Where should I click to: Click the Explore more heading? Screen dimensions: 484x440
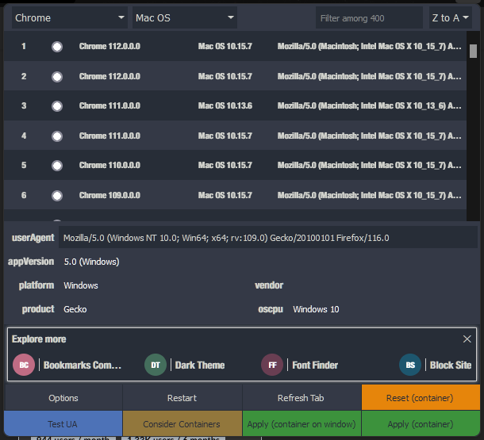(39, 339)
